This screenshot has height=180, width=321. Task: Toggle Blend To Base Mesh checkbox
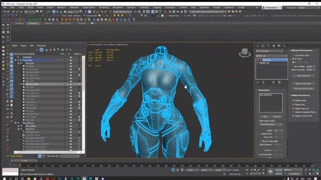(261, 141)
